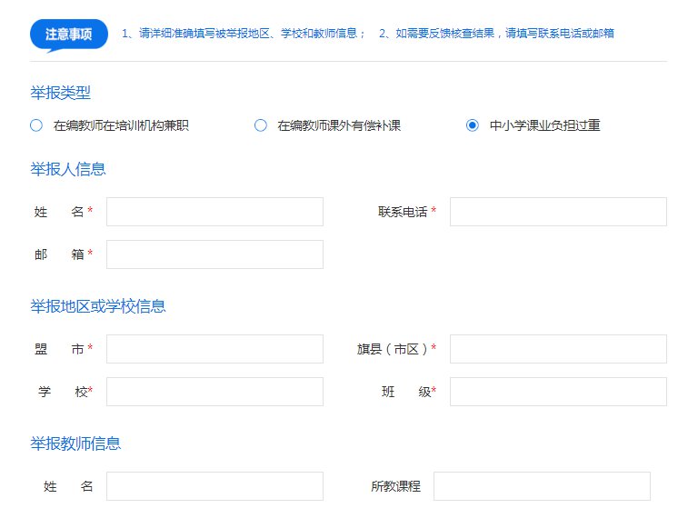Select the 中小学课业负担过重 radio option
Image resolution: width=698 pixels, height=528 pixels.
click(x=473, y=125)
